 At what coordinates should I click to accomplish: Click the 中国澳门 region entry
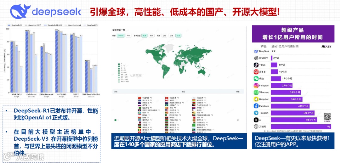point(172,105)
